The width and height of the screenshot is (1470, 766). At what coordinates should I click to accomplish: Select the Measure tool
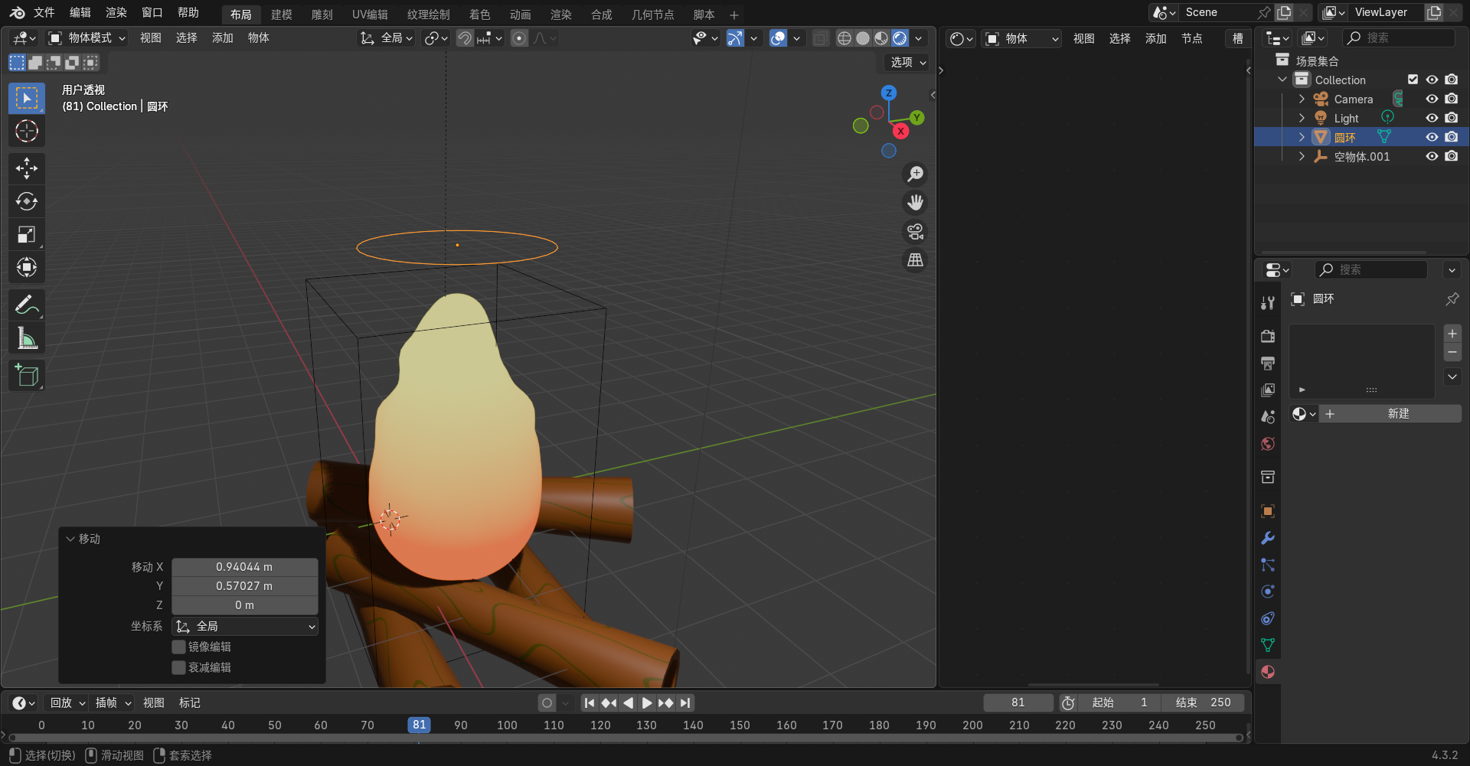pyautogui.click(x=27, y=338)
